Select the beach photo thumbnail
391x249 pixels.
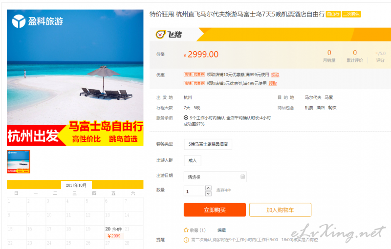19,161
